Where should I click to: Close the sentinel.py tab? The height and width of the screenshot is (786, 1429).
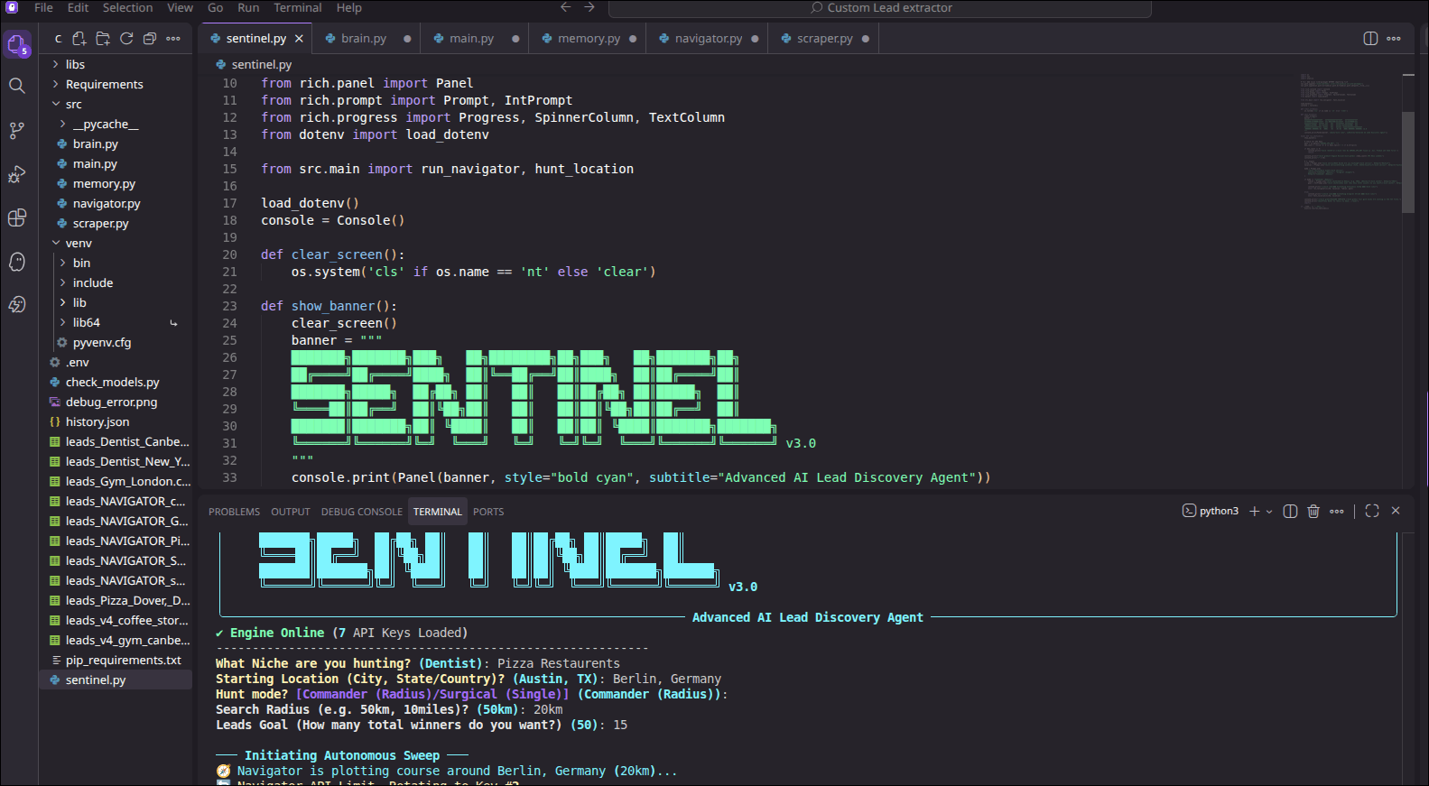[299, 39]
